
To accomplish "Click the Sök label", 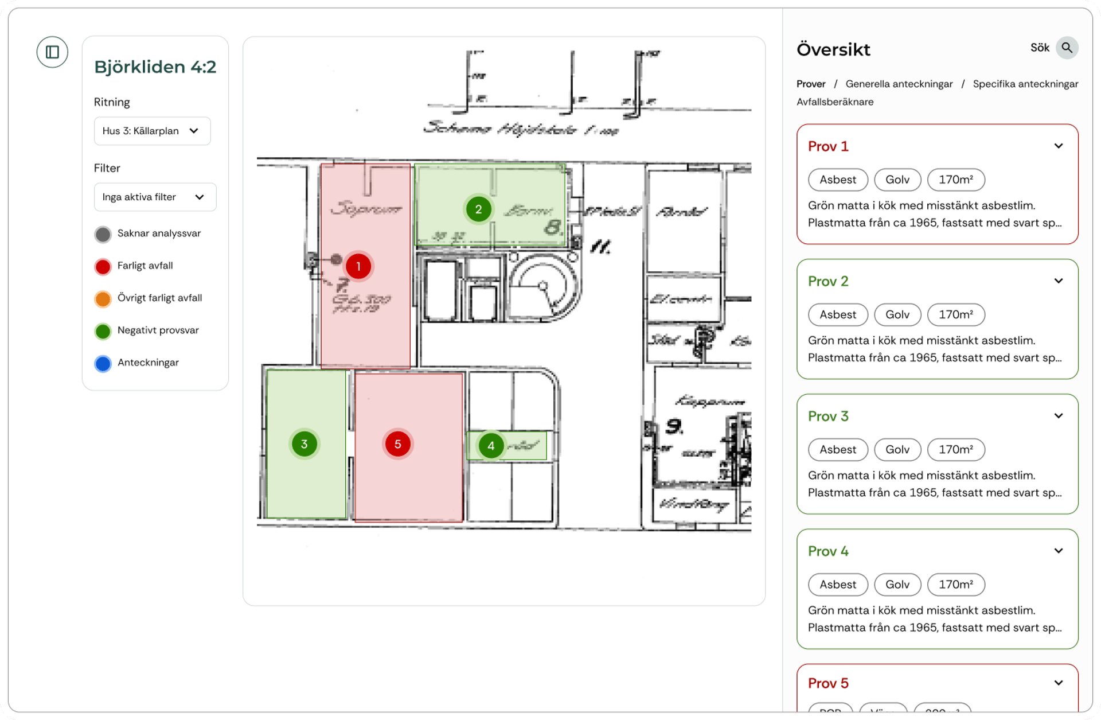I will pos(1040,48).
